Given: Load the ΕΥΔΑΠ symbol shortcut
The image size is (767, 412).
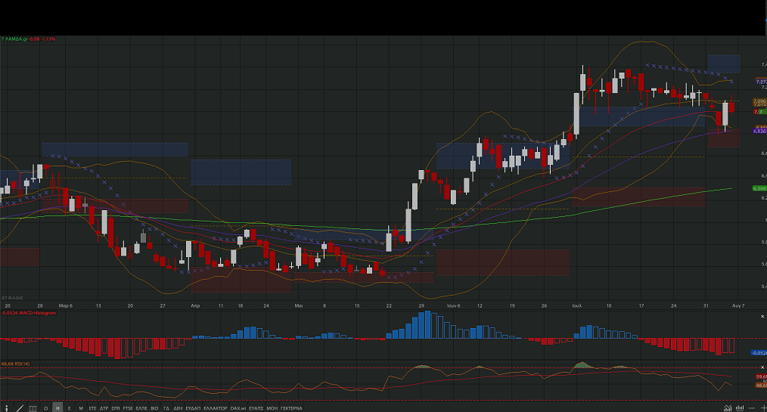Looking at the screenshot, I should (193, 408).
